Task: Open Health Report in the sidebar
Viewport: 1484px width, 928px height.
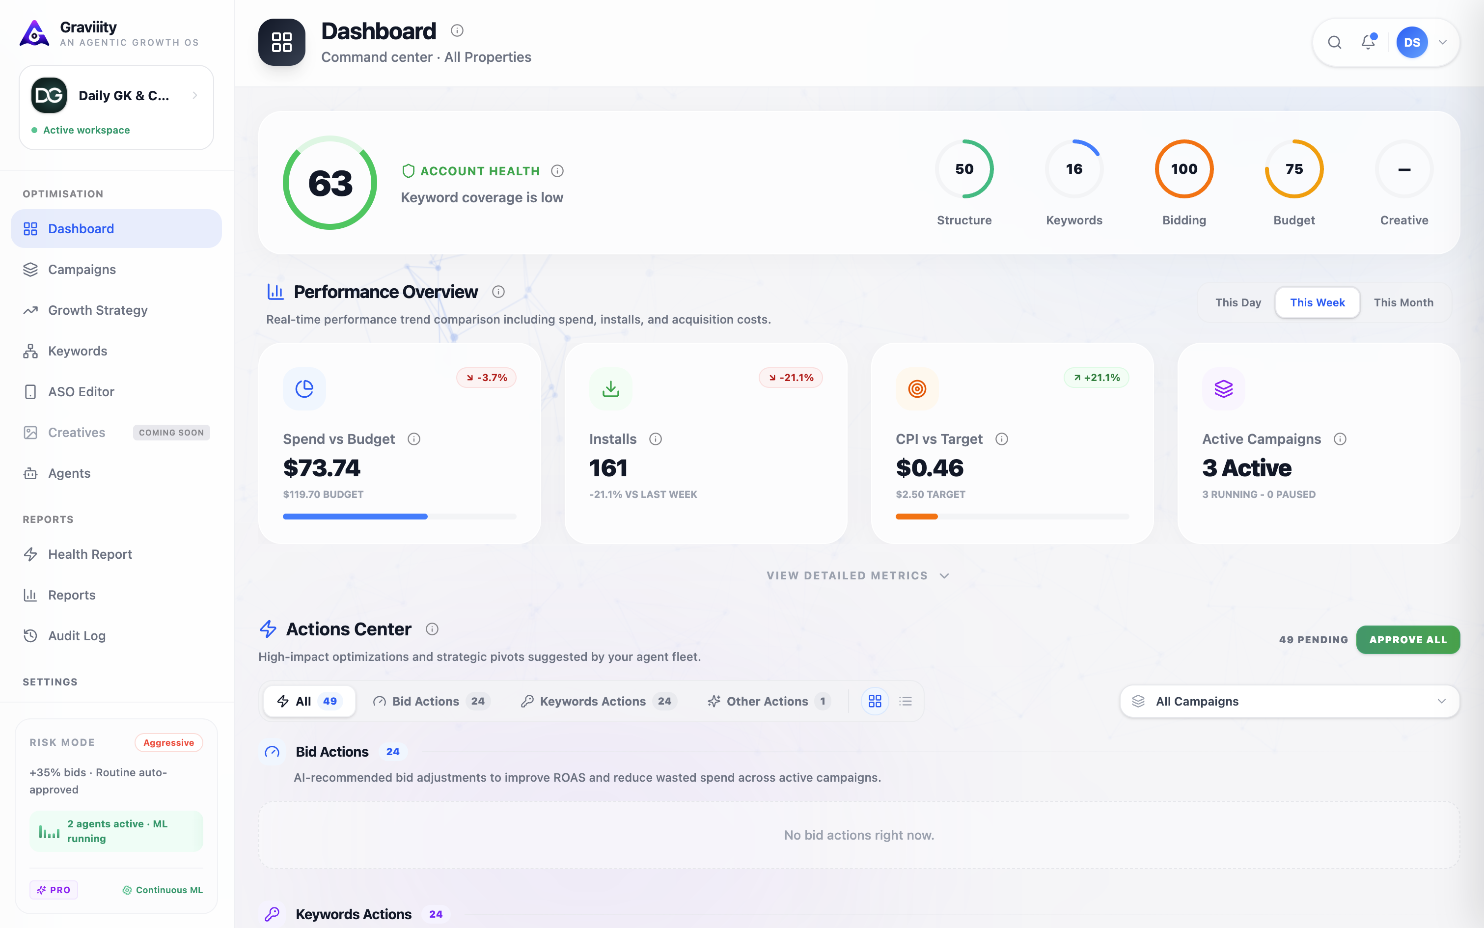Action: (x=116, y=554)
